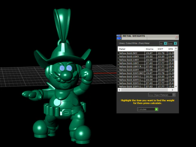Click the Metal Weights scale icon
The width and height of the screenshot is (196, 147).
point(119,37)
